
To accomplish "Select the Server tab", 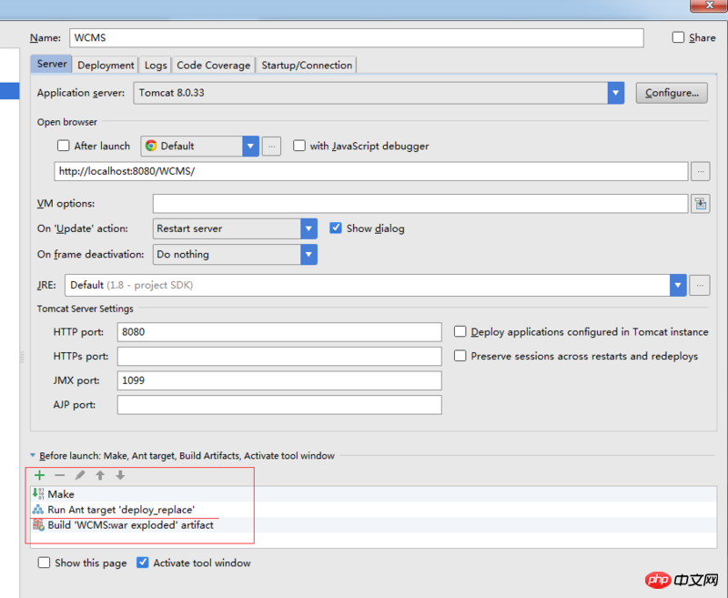I will (x=52, y=64).
